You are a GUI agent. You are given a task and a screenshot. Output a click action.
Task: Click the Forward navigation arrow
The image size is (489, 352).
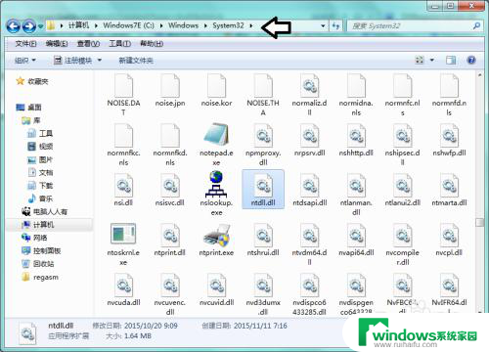tap(28, 26)
